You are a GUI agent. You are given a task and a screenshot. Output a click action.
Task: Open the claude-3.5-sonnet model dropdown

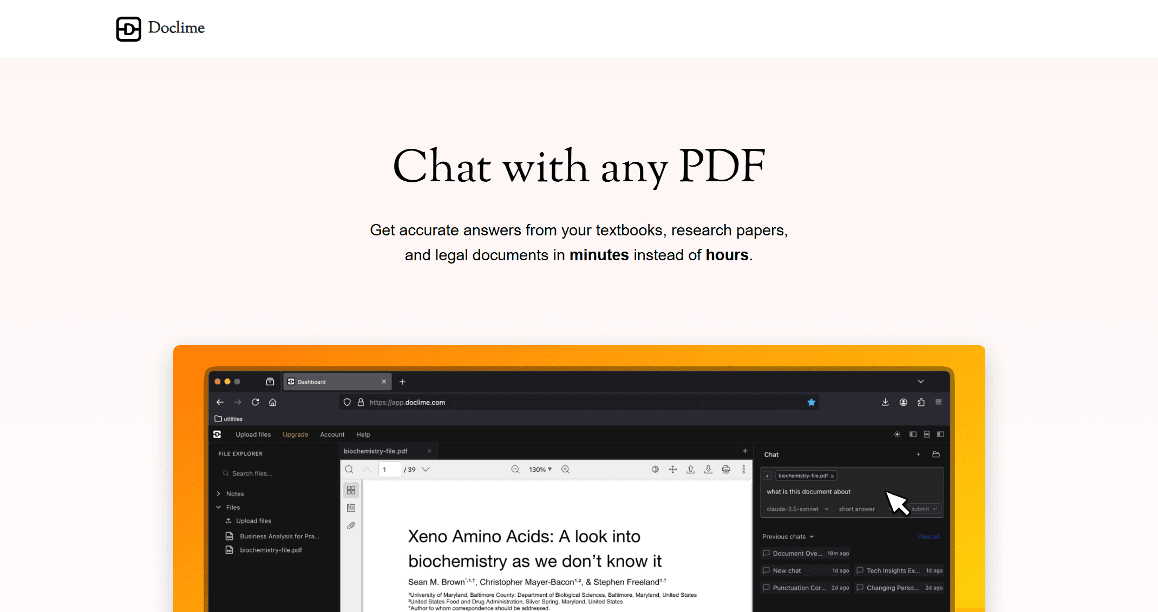pos(797,509)
